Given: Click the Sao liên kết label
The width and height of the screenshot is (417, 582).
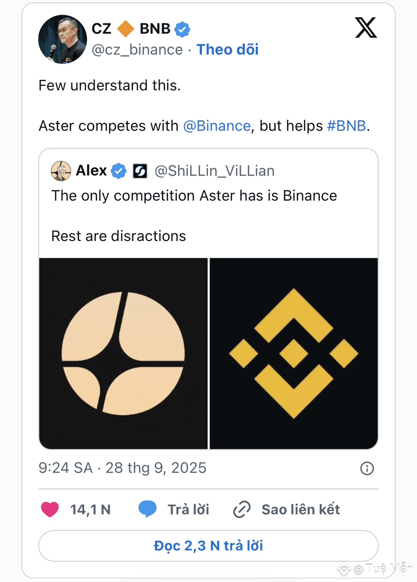Looking at the screenshot, I should (x=301, y=509).
